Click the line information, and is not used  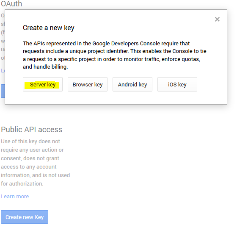pyautogui.click(x=36, y=175)
